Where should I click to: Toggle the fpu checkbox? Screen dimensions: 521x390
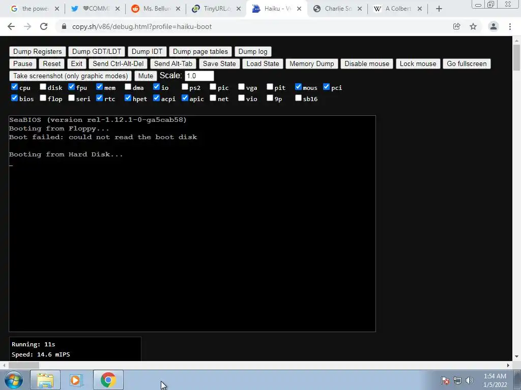click(71, 87)
